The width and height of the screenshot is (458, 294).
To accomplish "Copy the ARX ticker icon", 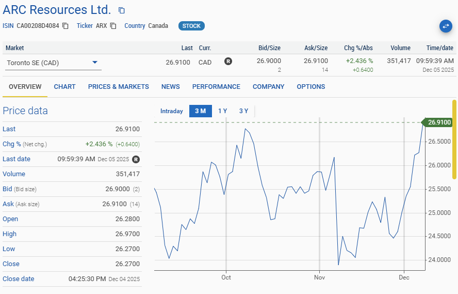I will (x=113, y=26).
